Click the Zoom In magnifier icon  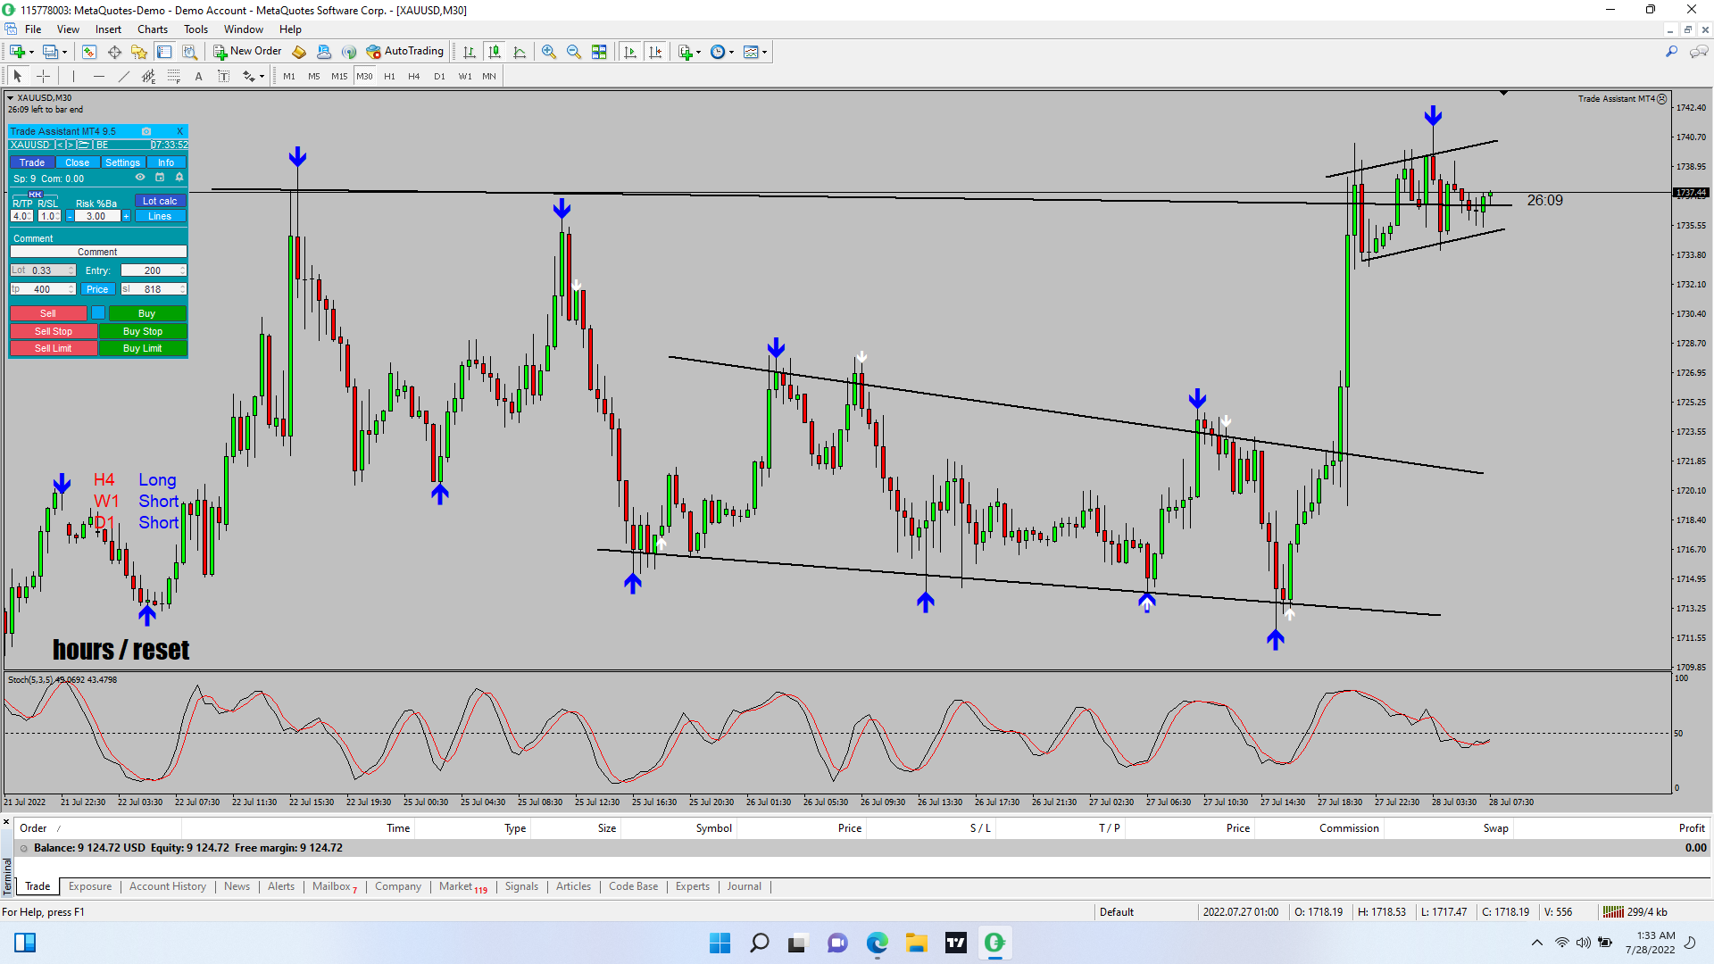548,52
